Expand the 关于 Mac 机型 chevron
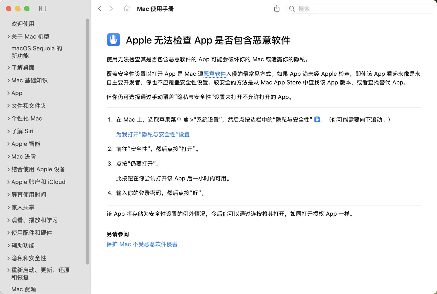The image size is (437, 294). [x=8, y=36]
